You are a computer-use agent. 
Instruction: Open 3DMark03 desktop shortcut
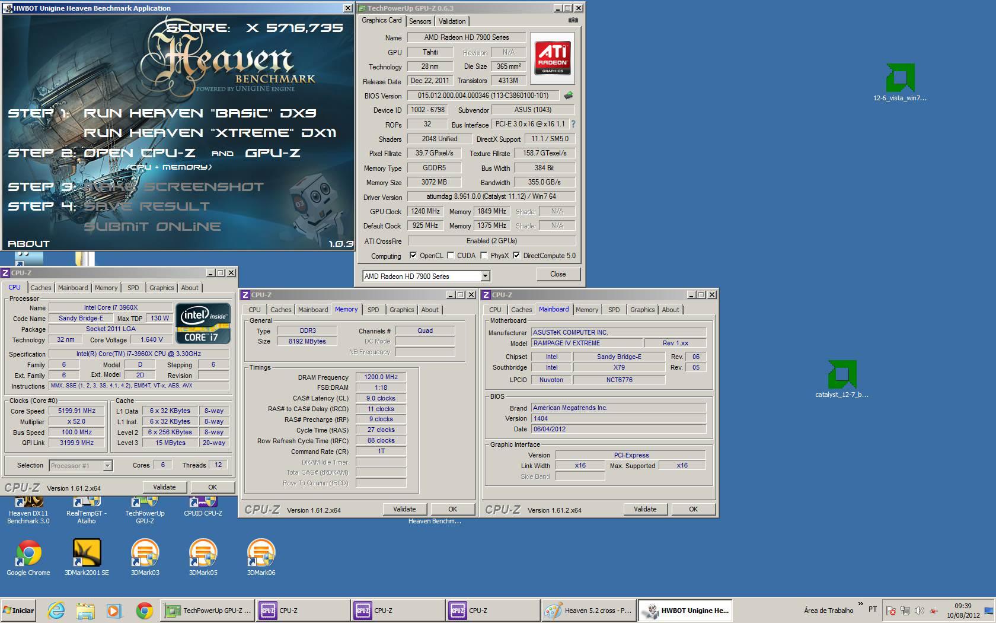click(x=145, y=558)
